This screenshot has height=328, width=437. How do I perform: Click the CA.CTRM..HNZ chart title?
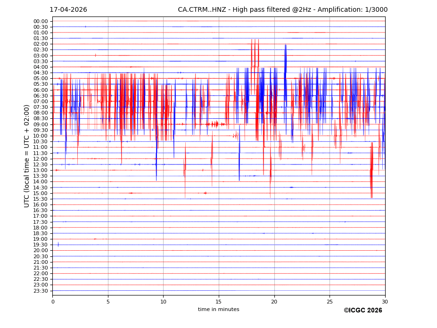(281, 10)
